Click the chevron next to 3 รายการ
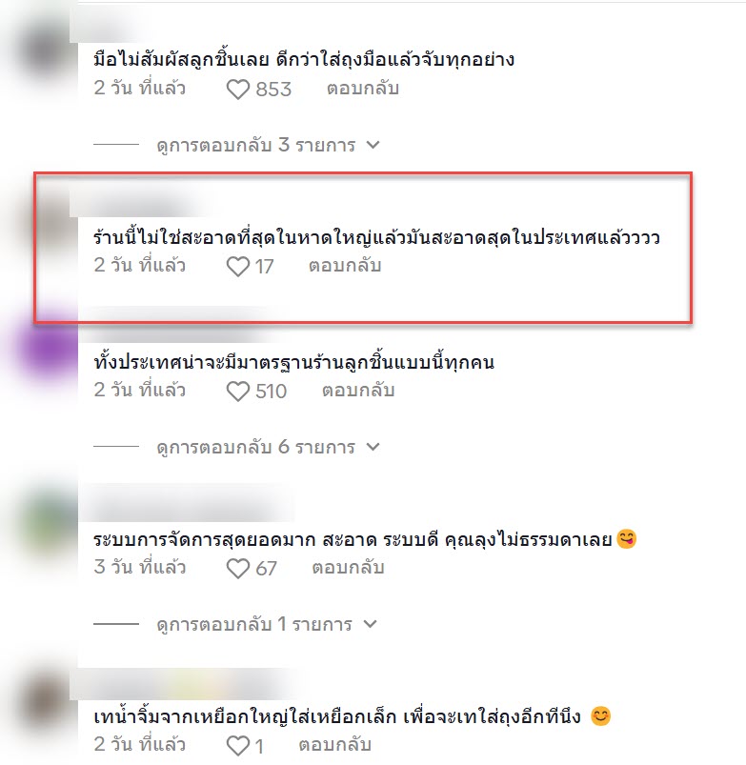 373,145
